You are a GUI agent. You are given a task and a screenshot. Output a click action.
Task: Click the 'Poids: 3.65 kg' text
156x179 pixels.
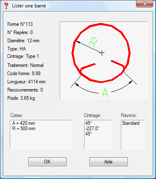21,98
